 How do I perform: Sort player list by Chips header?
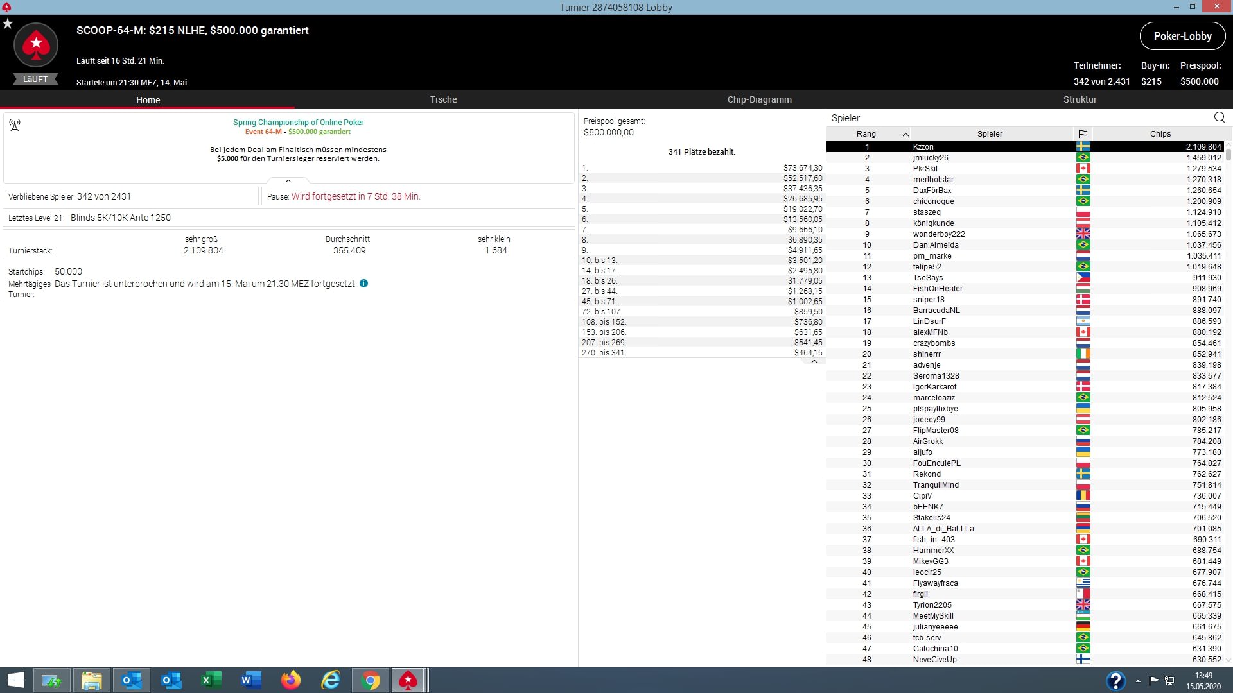tap(1160, 133)
